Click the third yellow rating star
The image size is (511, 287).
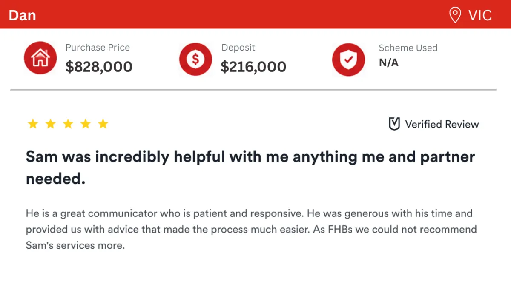click(68, 124)
